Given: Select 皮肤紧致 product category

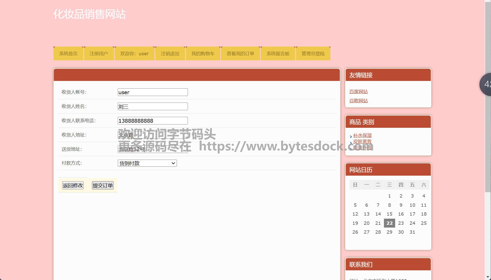Looking at the screenshot, I should click(362, 141).
